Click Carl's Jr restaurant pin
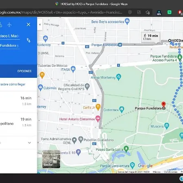Screen dimensions: 183x183 click(98, 107)
